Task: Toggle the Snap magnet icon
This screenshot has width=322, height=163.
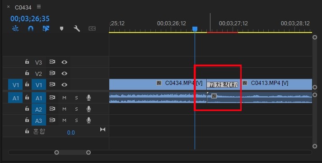Action: click(31, 28)
